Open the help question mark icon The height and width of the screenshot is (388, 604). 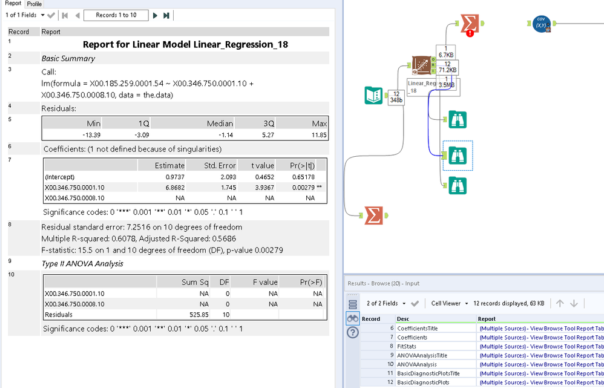(352, 332)
